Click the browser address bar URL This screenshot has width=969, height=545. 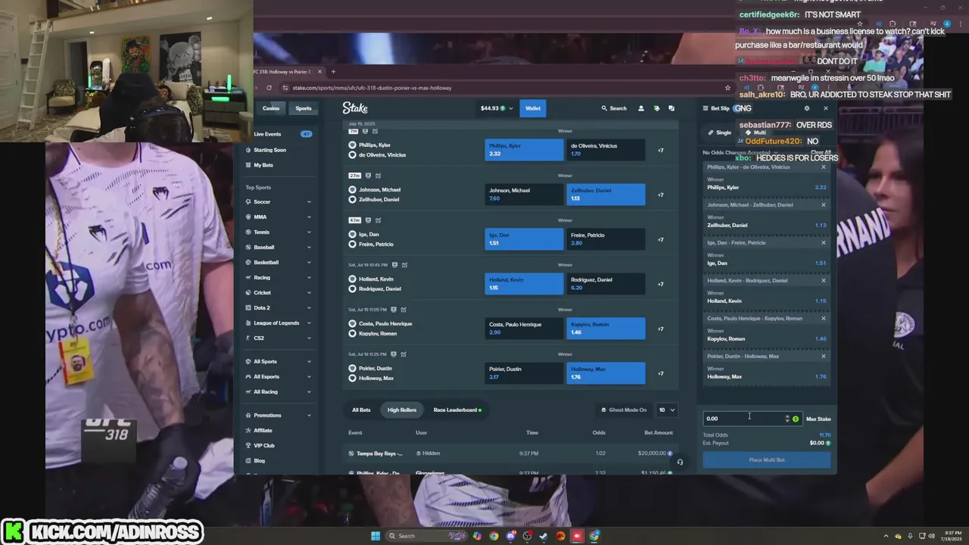click(372, 88)
